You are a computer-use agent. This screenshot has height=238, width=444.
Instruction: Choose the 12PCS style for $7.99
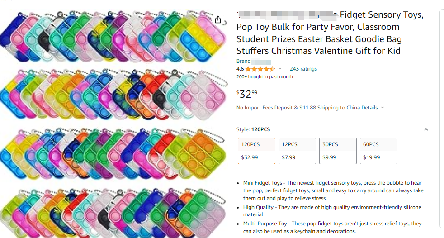point(297,151)
